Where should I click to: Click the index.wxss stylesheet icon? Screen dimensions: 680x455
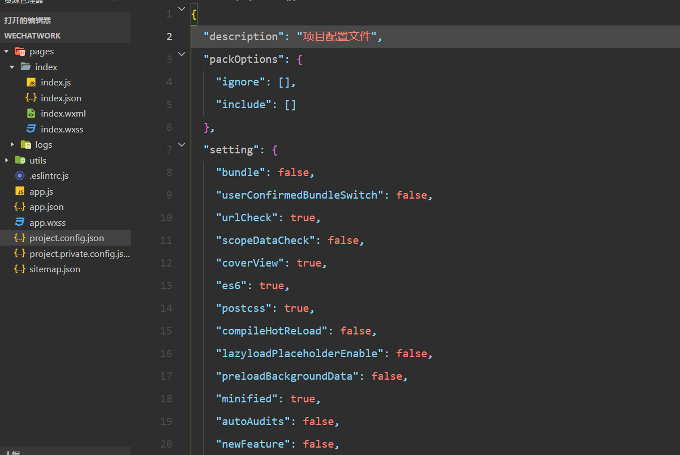(31, 129)
